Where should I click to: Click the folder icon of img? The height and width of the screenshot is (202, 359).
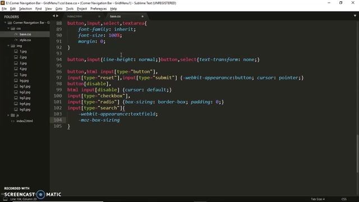pyautogui.click(x=13, y=46)
